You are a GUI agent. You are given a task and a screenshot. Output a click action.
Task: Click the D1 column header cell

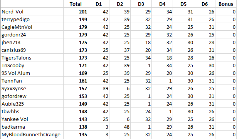[x=99, y=4]
